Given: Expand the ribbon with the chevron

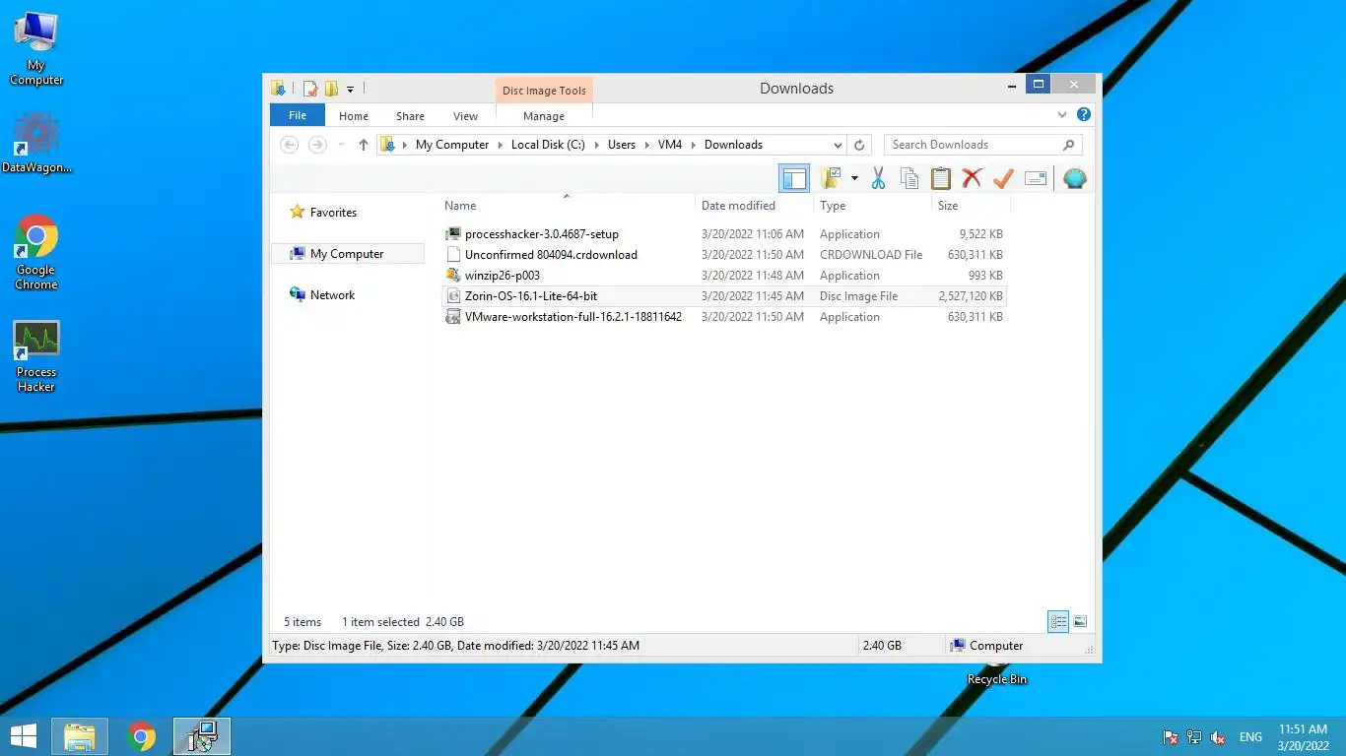Looking at the screenshot, I should tap(1062, 115).
